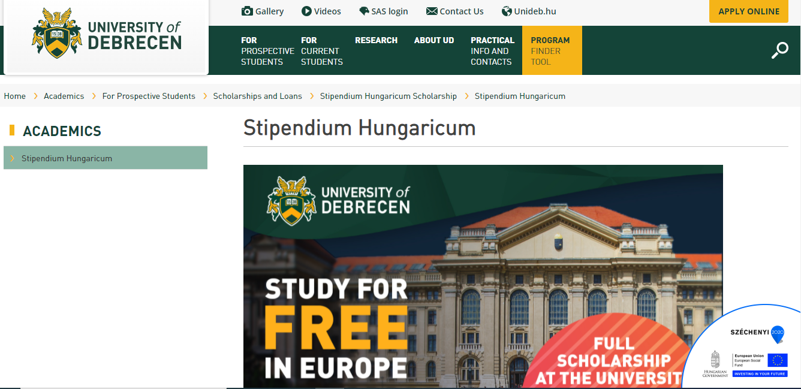Click the Videos play icon
Viewport: 801px width, 389px height.
pos(306,11)
